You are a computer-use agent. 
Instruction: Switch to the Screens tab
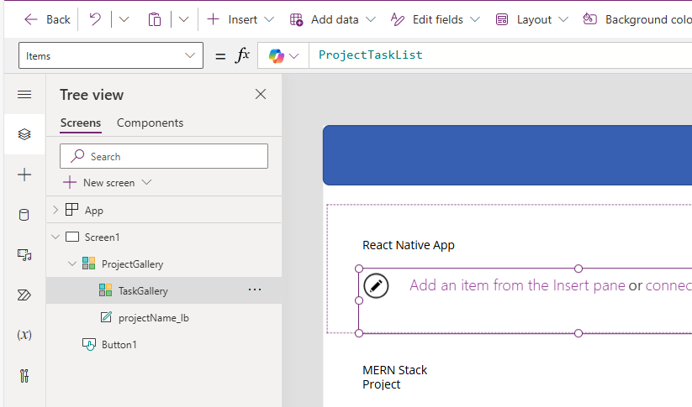[81, 123]
